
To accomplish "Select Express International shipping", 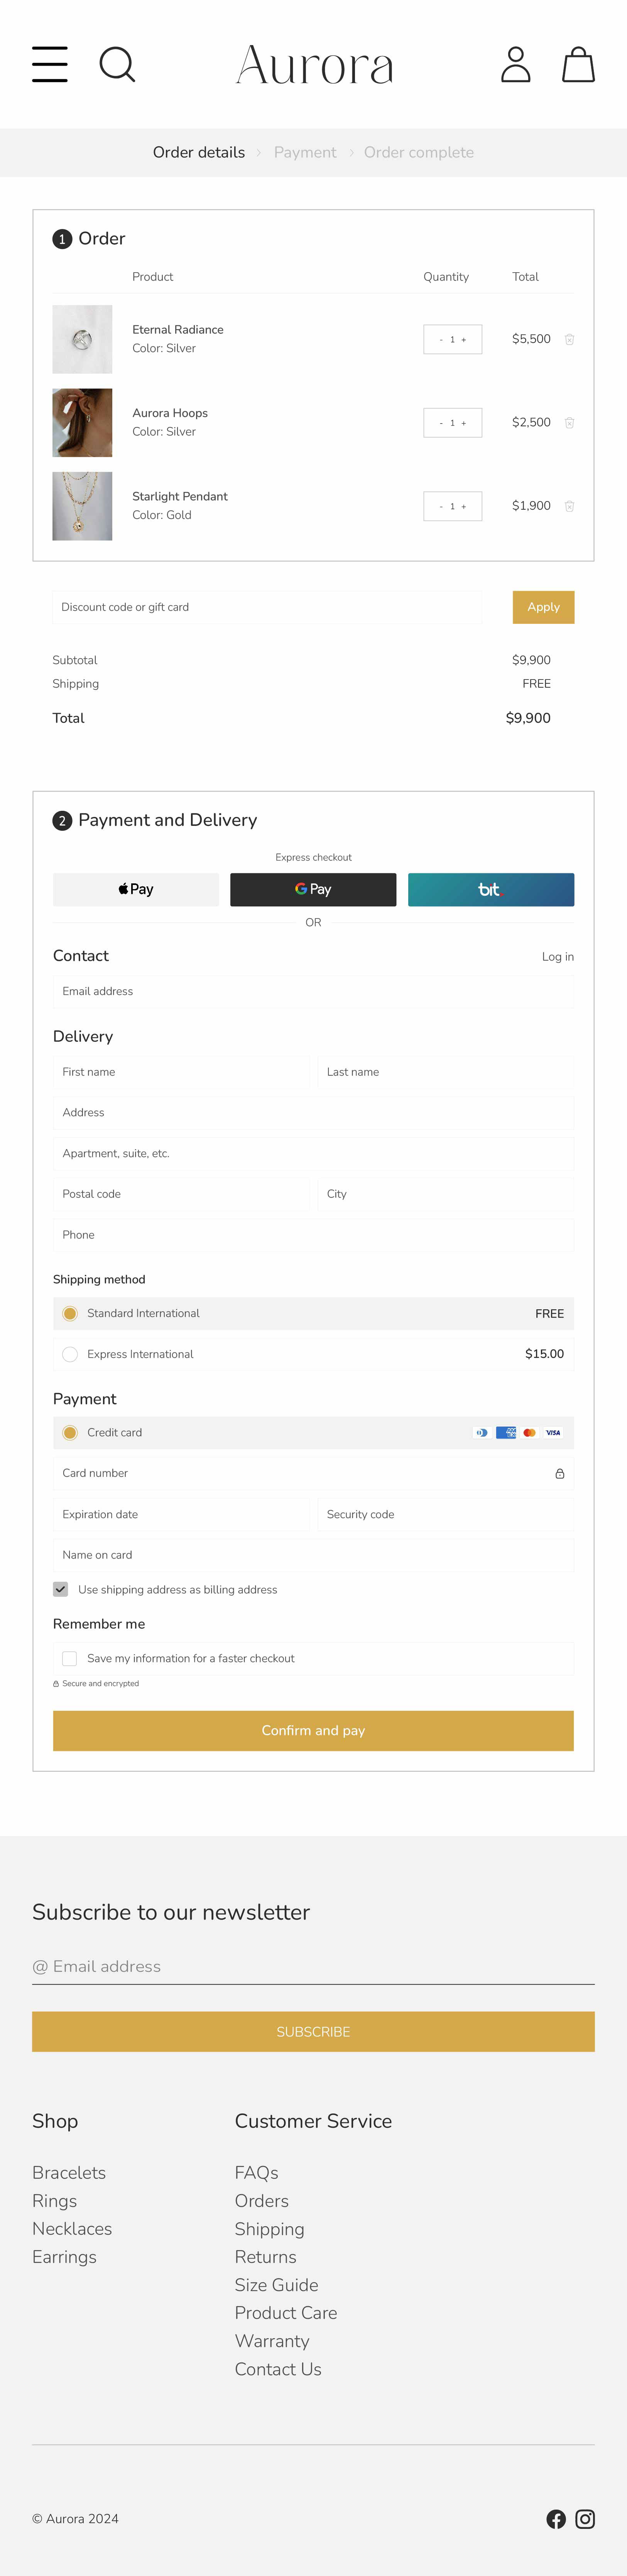I will (70, 1354).
